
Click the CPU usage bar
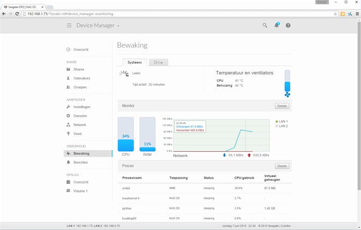coord(126,134)
